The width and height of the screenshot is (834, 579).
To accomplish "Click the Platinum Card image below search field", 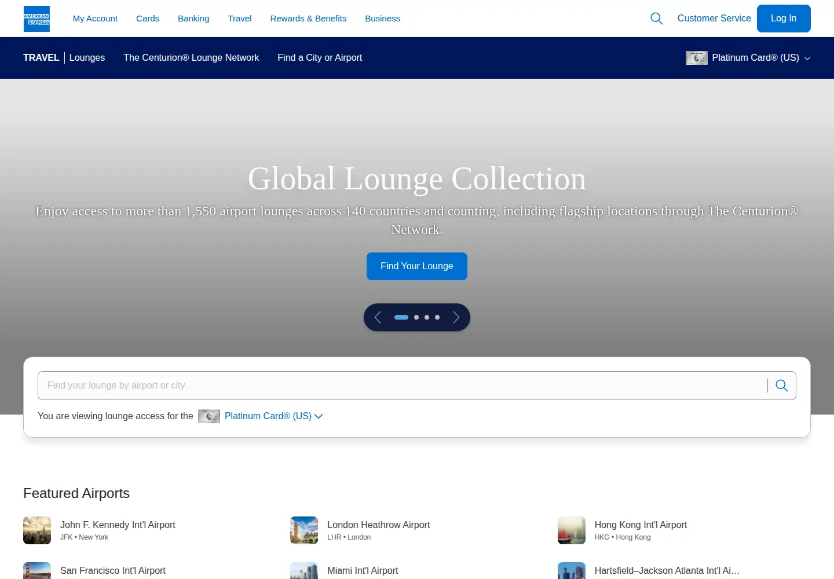I will pos(209,416).
